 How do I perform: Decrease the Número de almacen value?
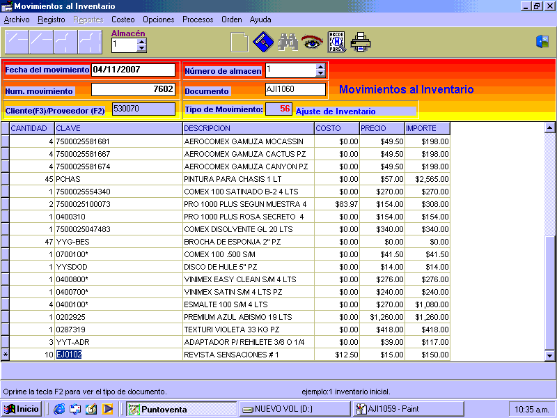[x=320, y=74]
